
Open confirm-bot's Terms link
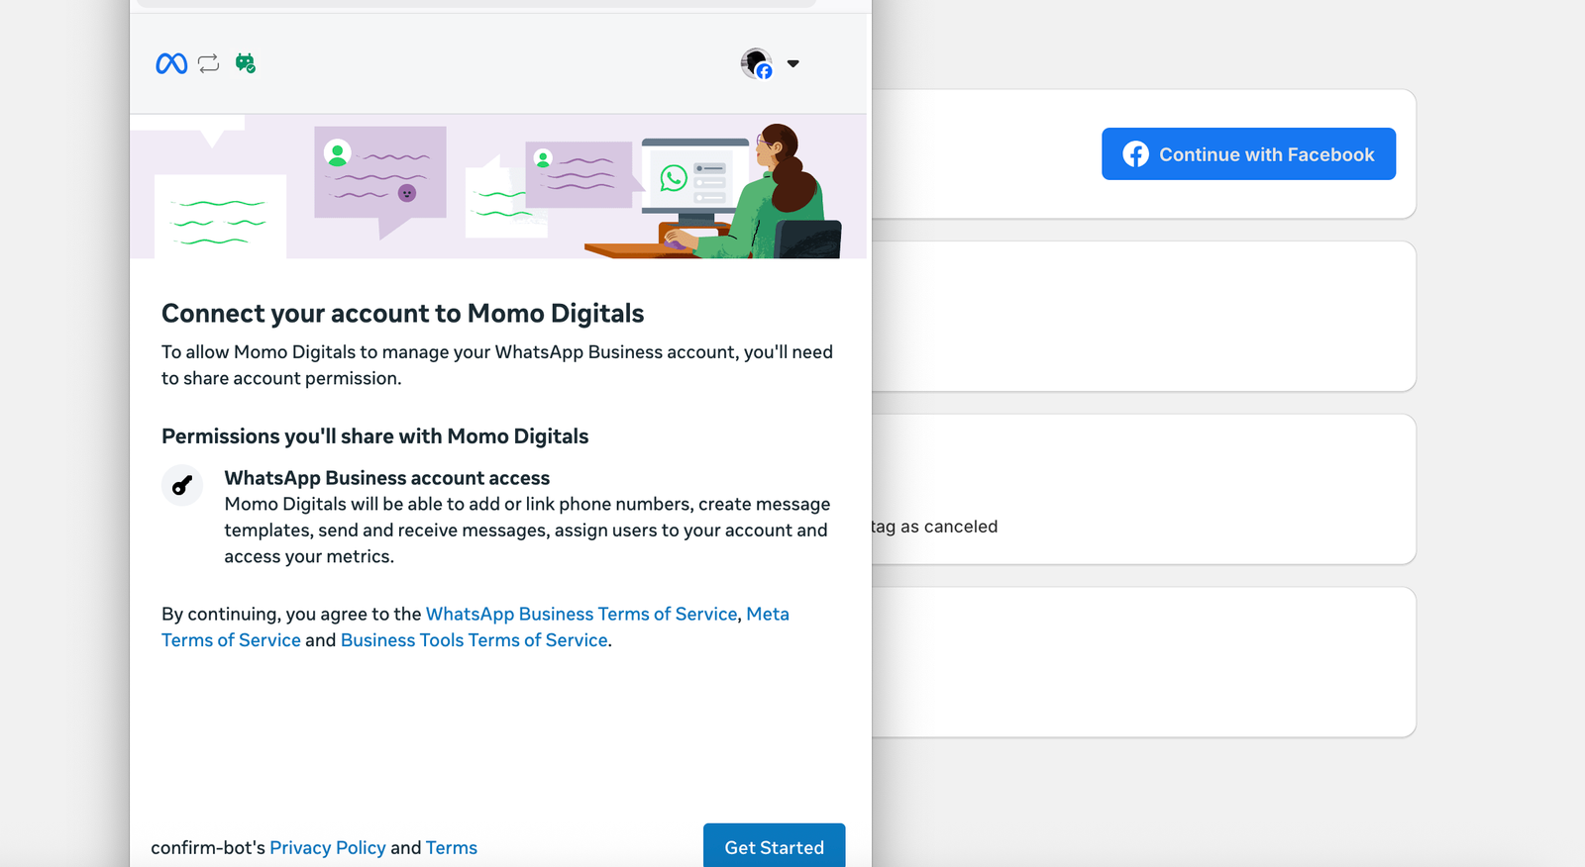click(x=451, y=847)
